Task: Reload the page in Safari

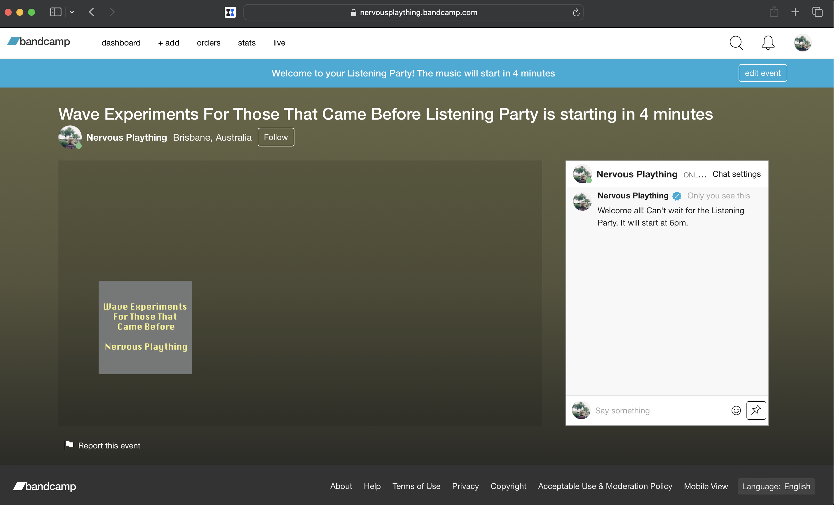Action: [x=576, y=13]
